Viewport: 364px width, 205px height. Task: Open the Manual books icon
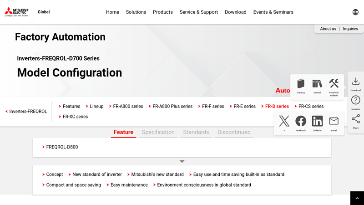pyautogui.click(x=317, y=84)
